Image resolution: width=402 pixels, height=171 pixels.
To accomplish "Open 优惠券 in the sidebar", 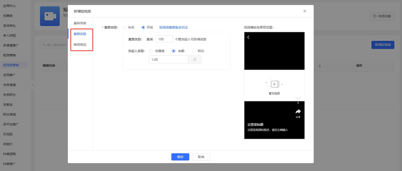I will [x=8, y=16].
